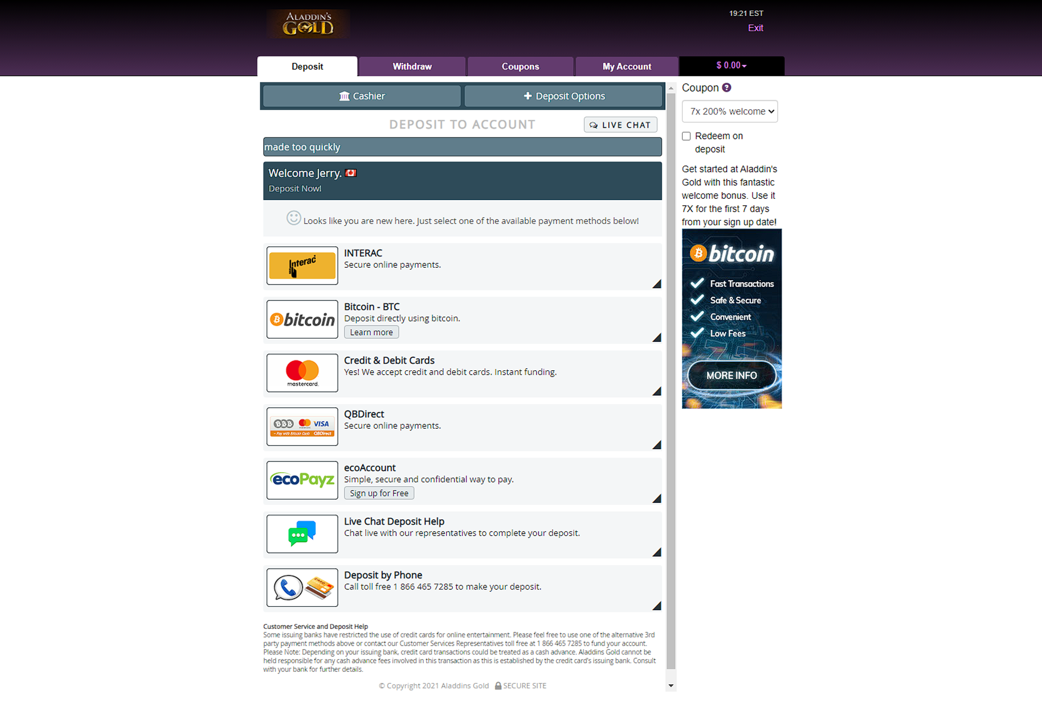
Task: Click the Customer Service and Deposit Help heading
Action: pyautogui.click(x=315, y=627)
